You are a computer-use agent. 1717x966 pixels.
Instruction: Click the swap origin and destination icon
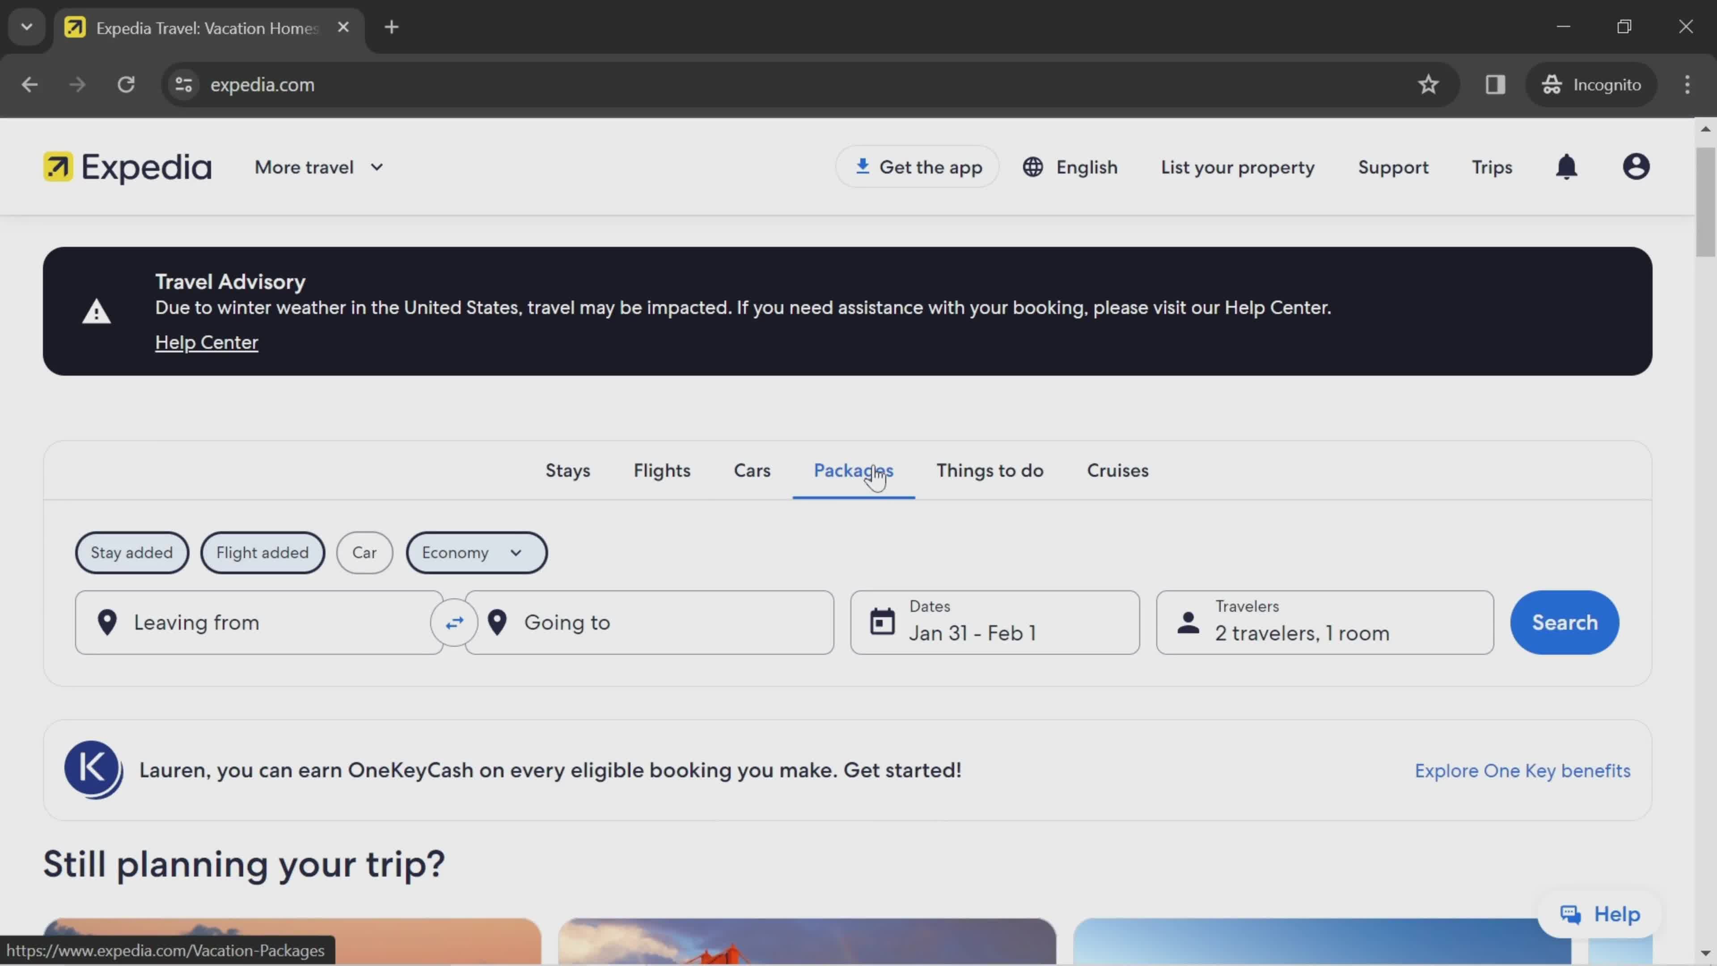(x=454, y=622)
